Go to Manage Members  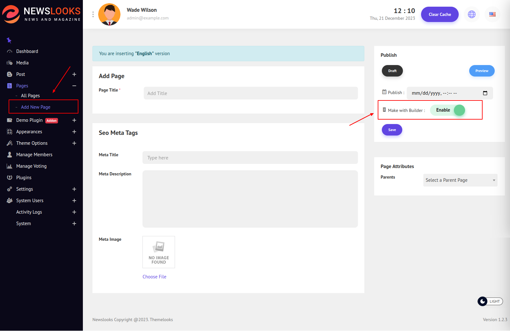(34, 155)
